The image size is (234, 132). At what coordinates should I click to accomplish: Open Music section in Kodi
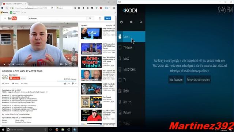click(x=131, y=58)
